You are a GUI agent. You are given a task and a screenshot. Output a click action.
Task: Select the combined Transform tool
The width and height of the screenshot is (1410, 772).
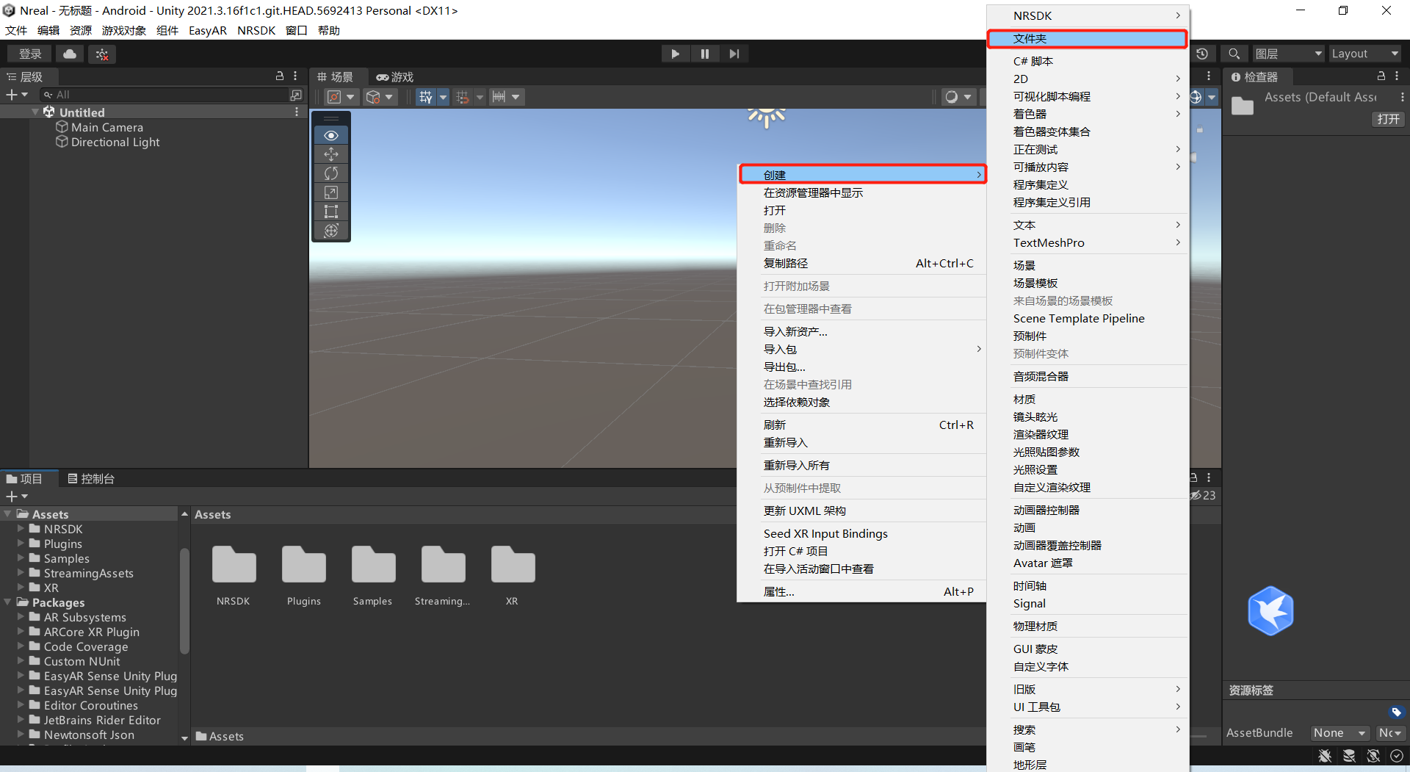pos(331,231)
